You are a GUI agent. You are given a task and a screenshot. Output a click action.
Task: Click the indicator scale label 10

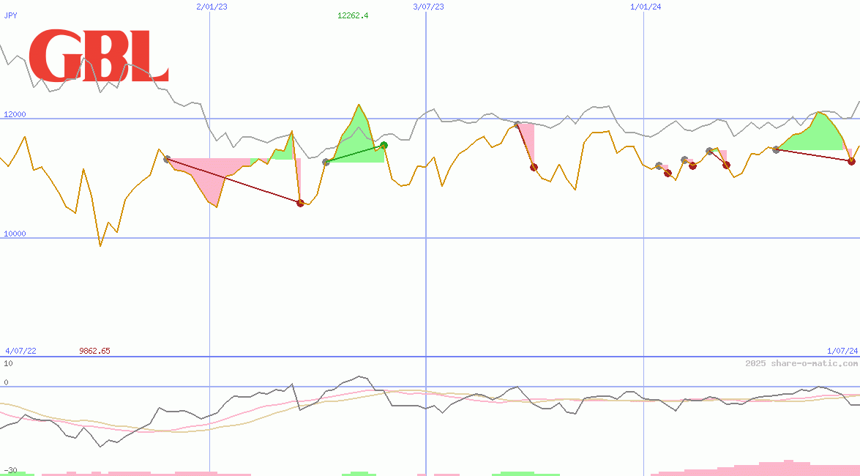click(8, 363)
